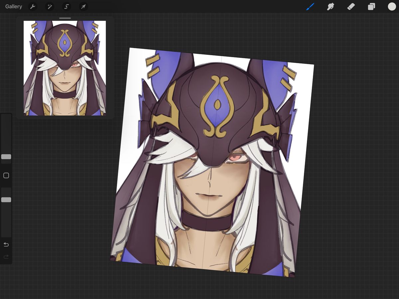Open the active color picker
This screenshot has width=399, height=299.
click(x=392, y=7)
